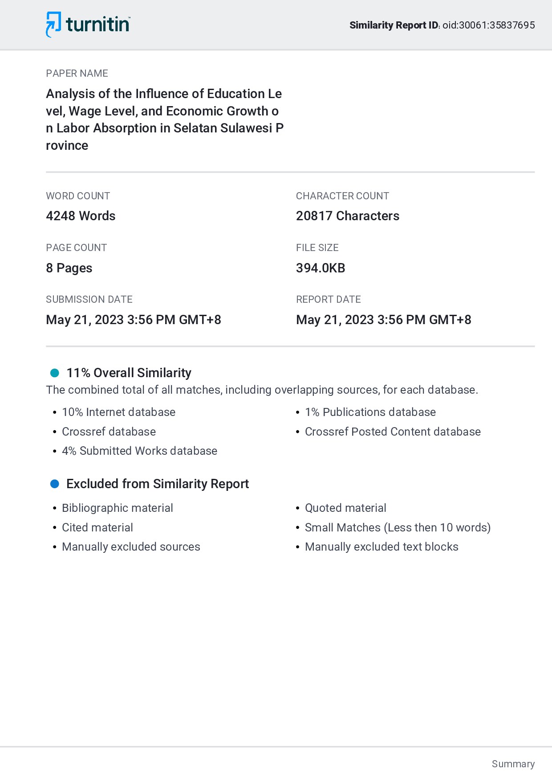
Task: Select the 1% Publications database item
Action: pos(370,412)
